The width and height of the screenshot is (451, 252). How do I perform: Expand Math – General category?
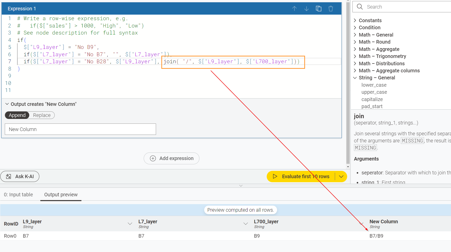point(355,35)
